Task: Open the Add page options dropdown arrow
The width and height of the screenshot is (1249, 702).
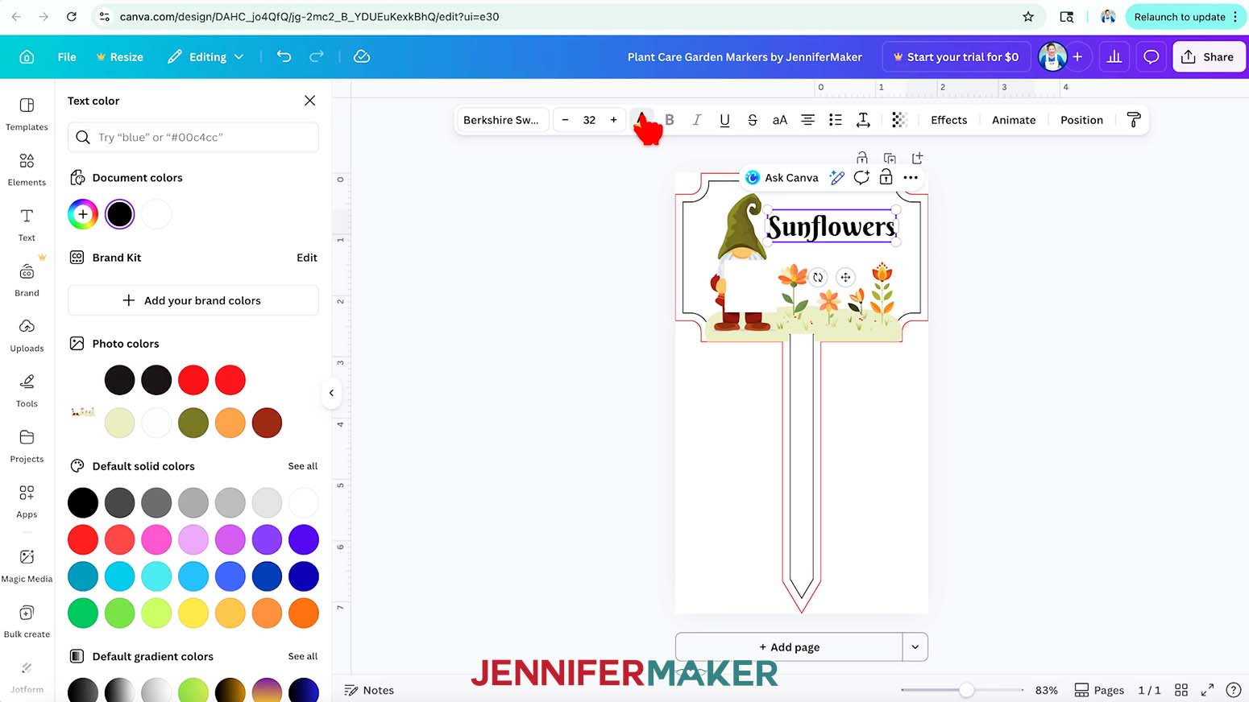Action: click(x=915, y=646)
